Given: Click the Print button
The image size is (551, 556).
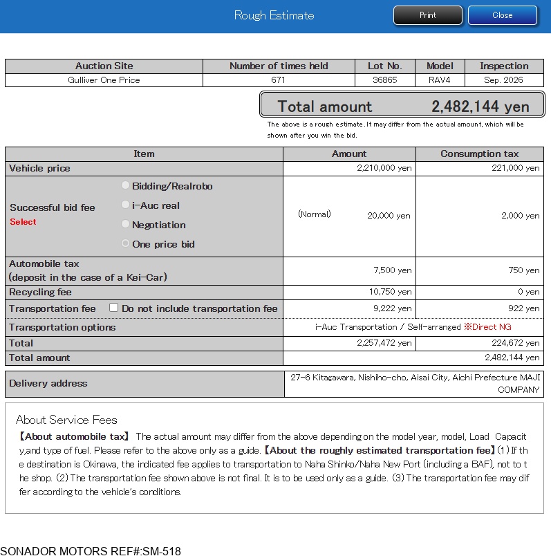Looking at the screenshot, I should coord(427,15).
